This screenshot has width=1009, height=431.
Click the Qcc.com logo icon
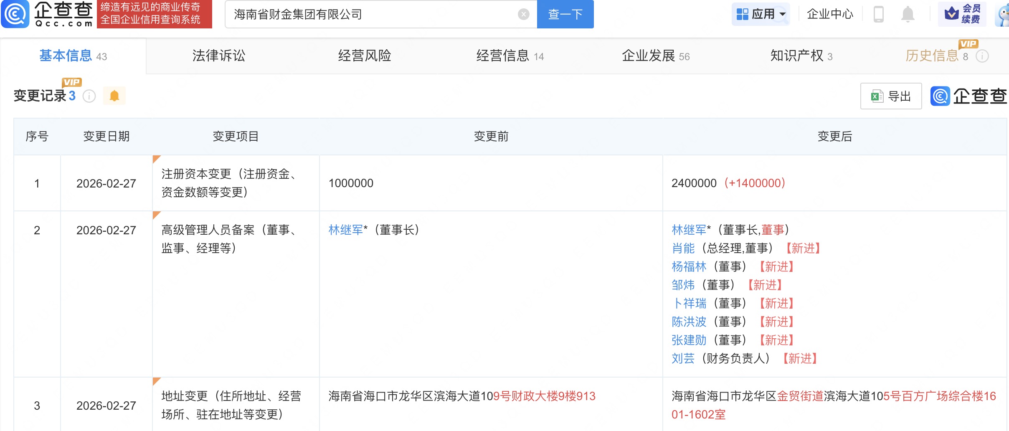point(15,14)
